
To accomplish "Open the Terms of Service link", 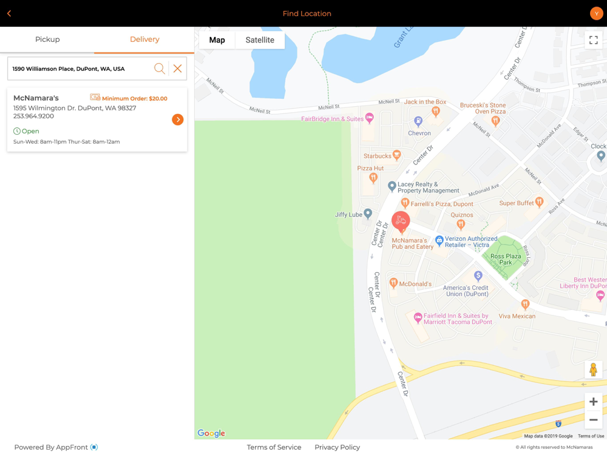I will tap(274, 447).
